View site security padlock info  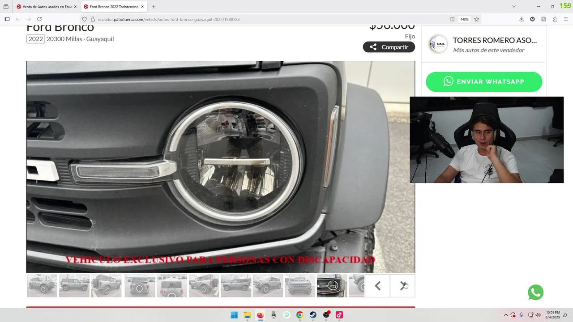click(x=93, y=19)
